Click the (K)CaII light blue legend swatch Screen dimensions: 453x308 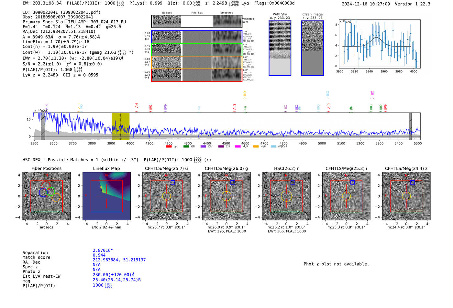tap(273, 146)
